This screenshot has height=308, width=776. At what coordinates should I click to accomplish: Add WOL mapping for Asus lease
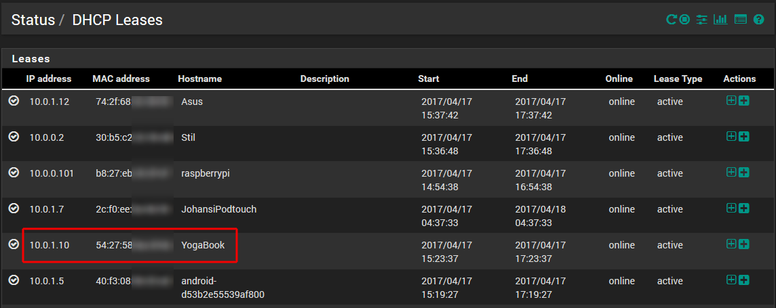coord(744,101)
